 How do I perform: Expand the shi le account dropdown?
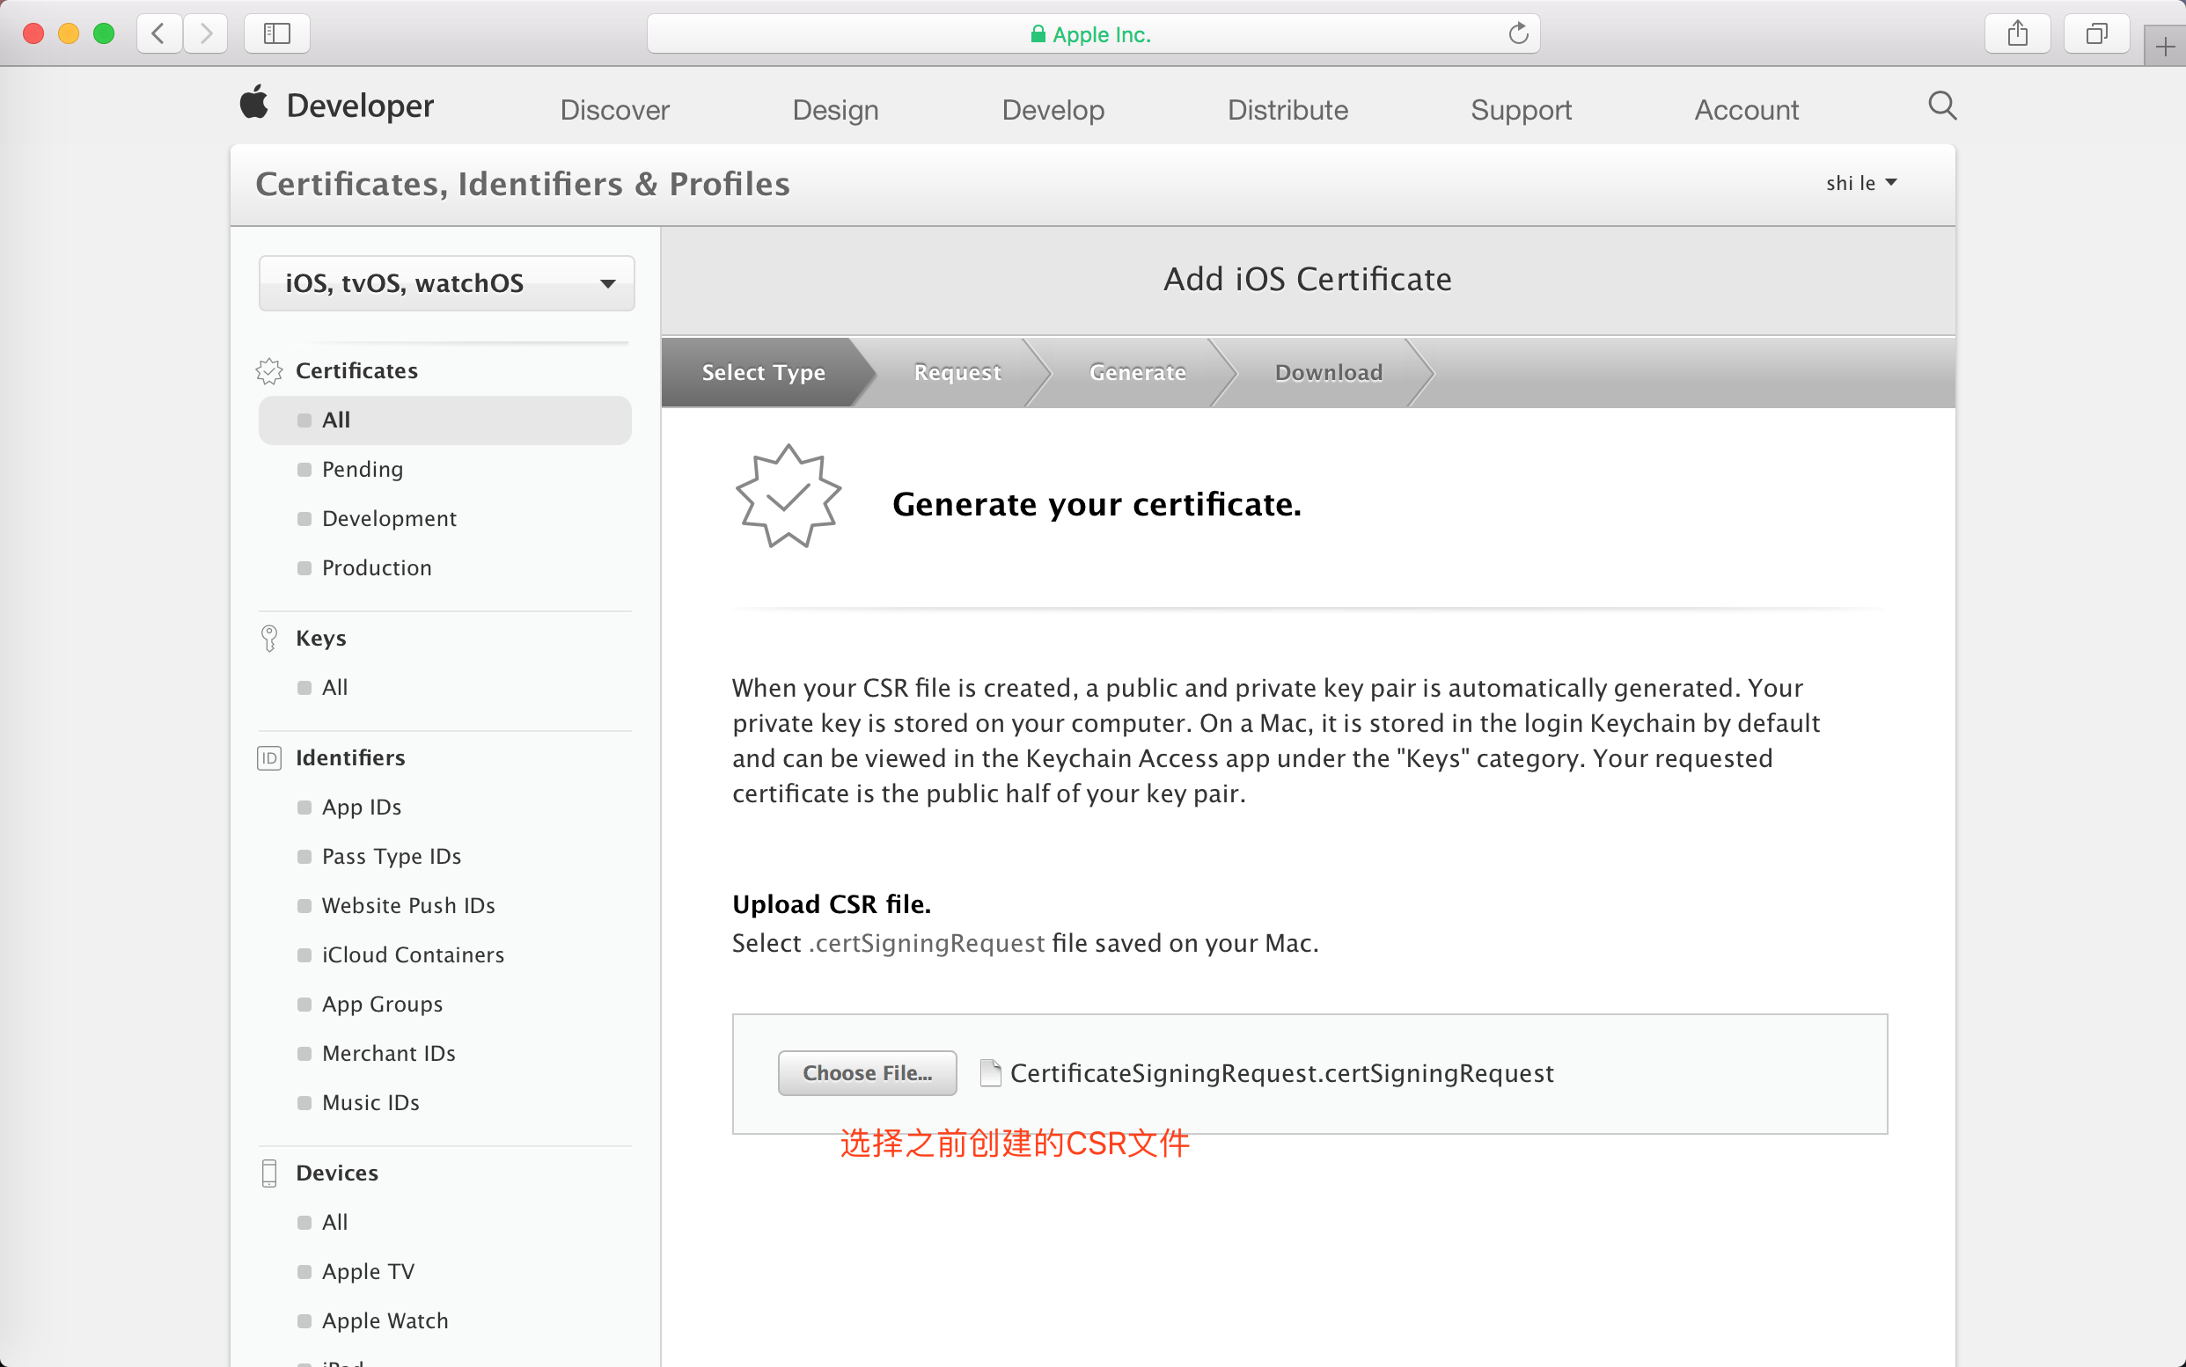pos(1861,184)
